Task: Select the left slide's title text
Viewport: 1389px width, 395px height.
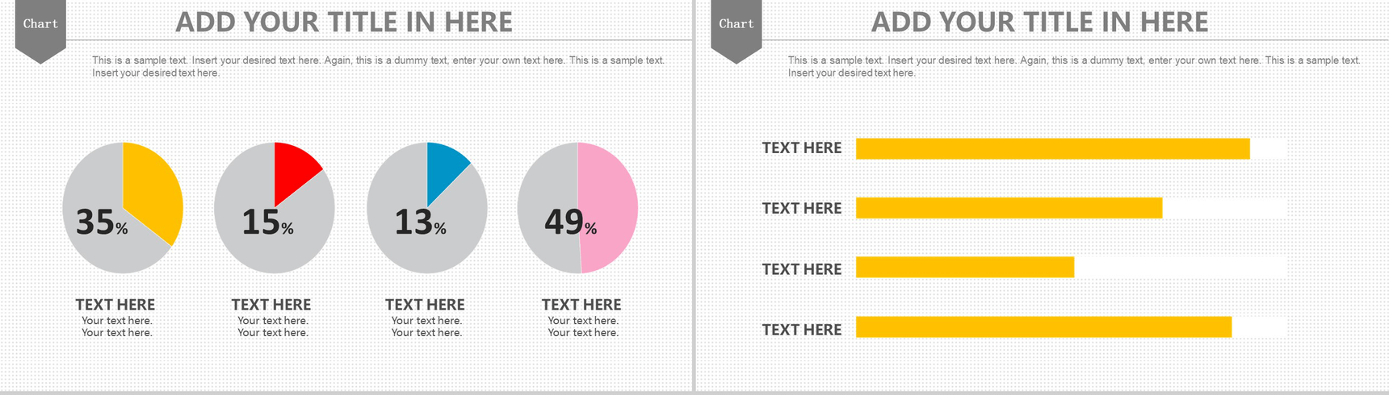Action: [344, 23]
